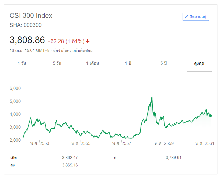223x184 pixels.
Task: Click the low value 3,789.61
Action: pyautogui.click(x=173, y=158)
